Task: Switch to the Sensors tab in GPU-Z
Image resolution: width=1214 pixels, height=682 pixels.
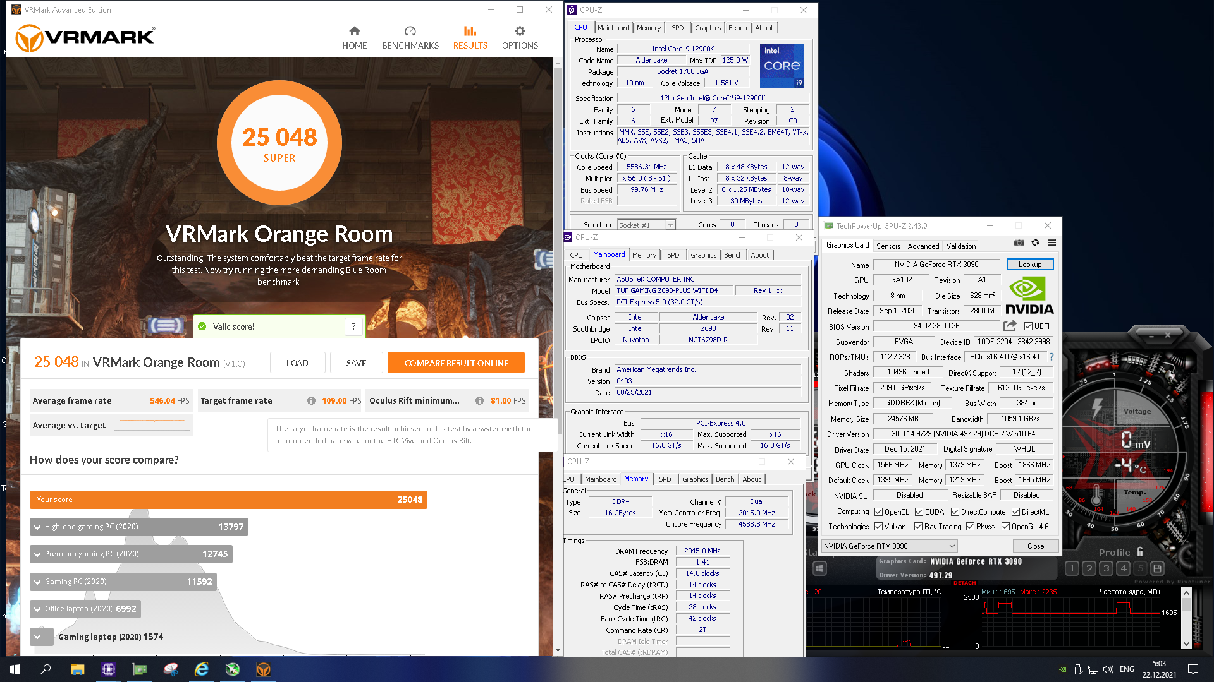Action: [888, 246]
